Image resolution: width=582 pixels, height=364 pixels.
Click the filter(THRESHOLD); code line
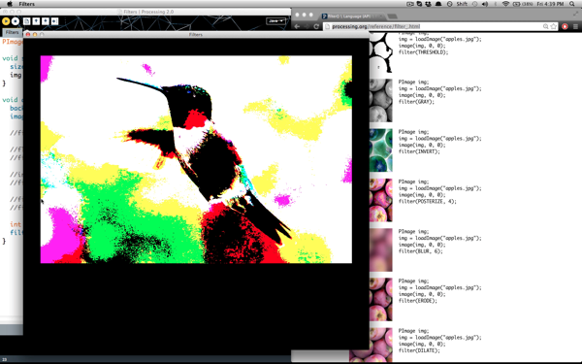[423, 52]
